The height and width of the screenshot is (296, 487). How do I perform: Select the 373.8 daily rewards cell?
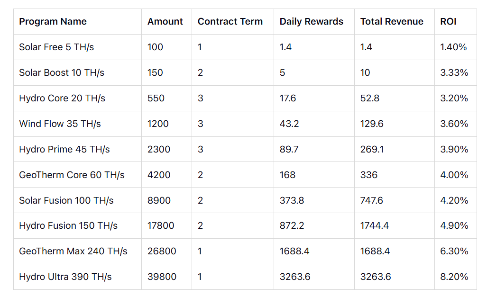click(x=292, y=201)
